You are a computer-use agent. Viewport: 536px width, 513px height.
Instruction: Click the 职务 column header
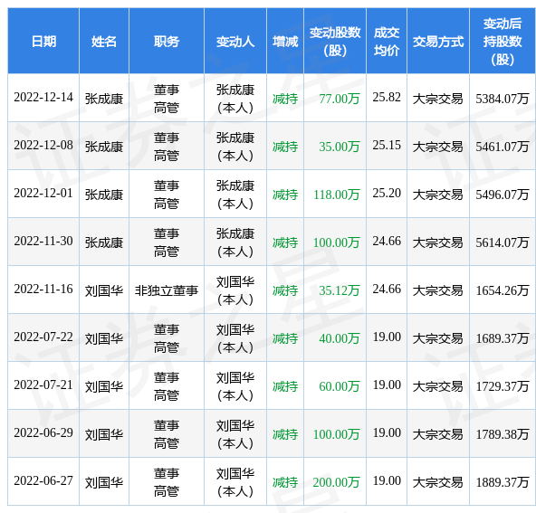(x=167, y=42)
